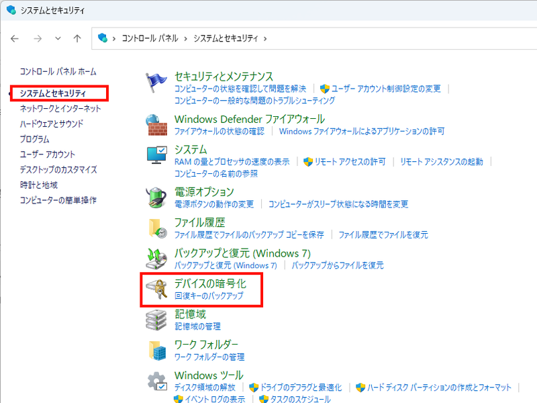Select コントロール パネル breadcrumb in address bar
Viewport: 537px width, 403px height.
pos(150,38)
